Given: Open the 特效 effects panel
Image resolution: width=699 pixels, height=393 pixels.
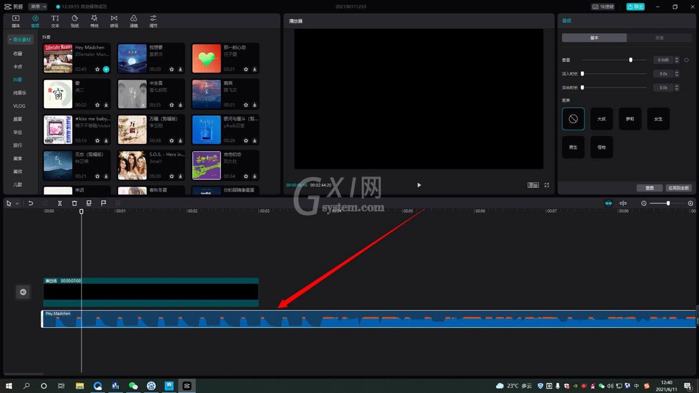Looking at the screenshot, I should coord(94,21).
